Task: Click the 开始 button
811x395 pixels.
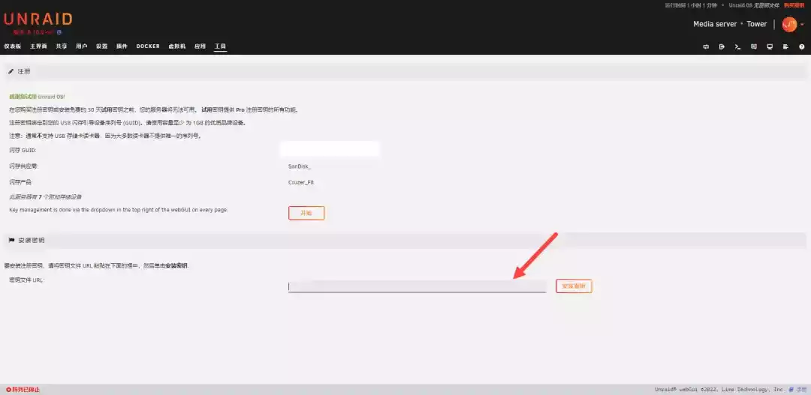Action: [x=306, y=213]
